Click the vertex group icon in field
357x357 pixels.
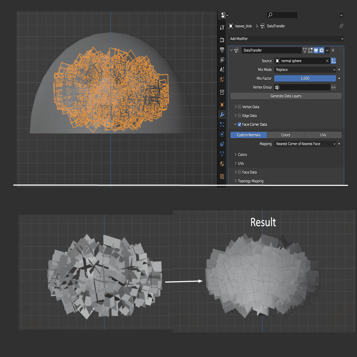click(x=277, y=87)
